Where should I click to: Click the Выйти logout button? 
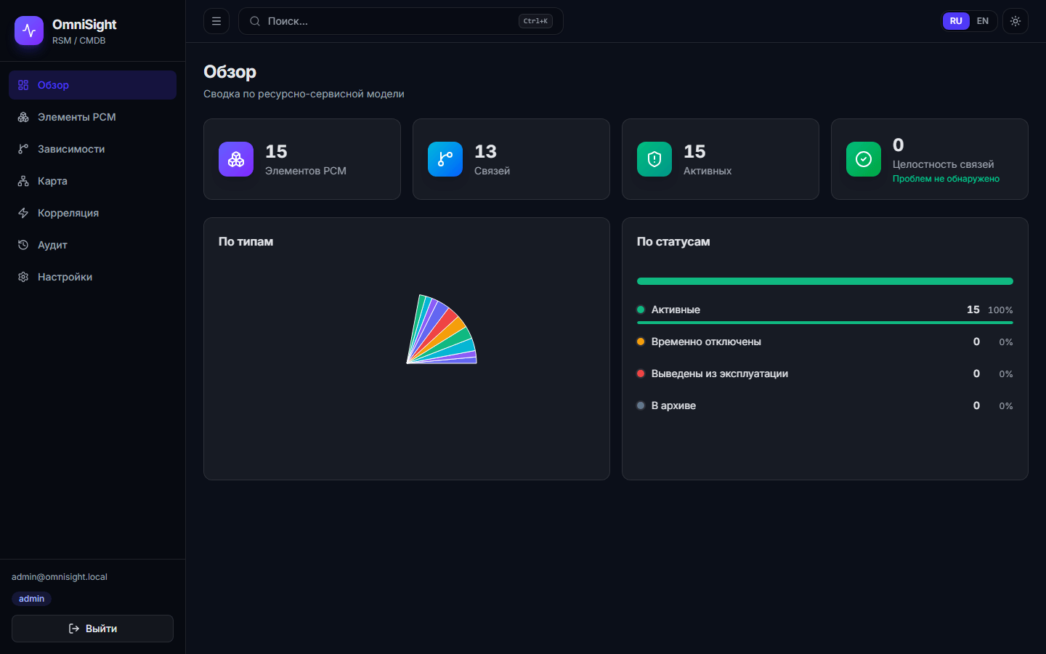click(x=92, y=629)
